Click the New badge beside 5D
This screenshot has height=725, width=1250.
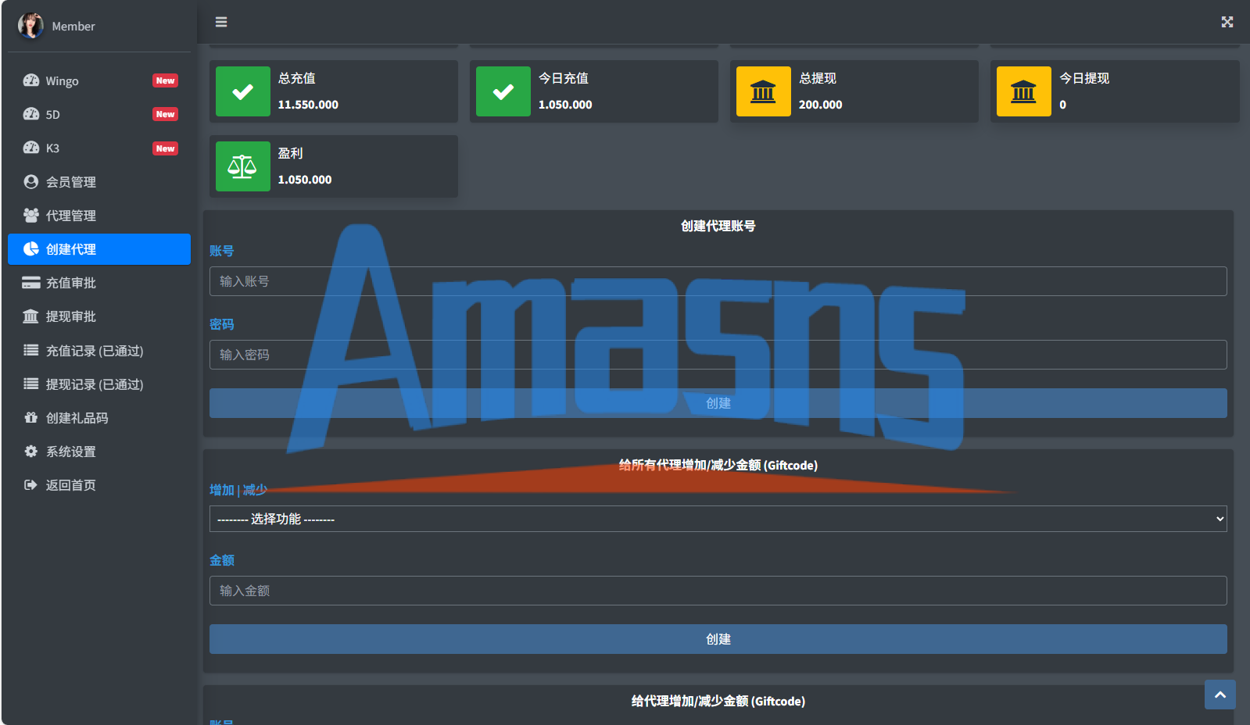[x=165, y=114]
